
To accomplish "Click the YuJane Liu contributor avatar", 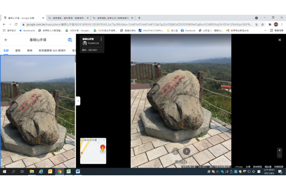I will [84, 43].
